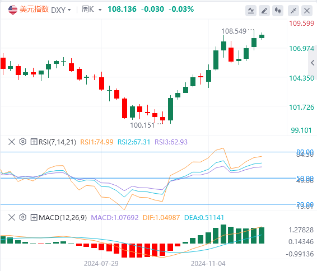Click the collapse chart size icon
The height and width of the screenshot is (271, 317).
coord(293,11)
